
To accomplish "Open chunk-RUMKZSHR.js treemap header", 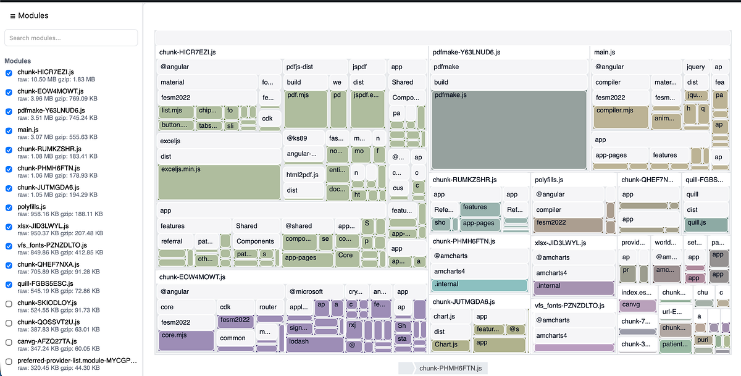I will pyautogui.click(x=479, y=180).
